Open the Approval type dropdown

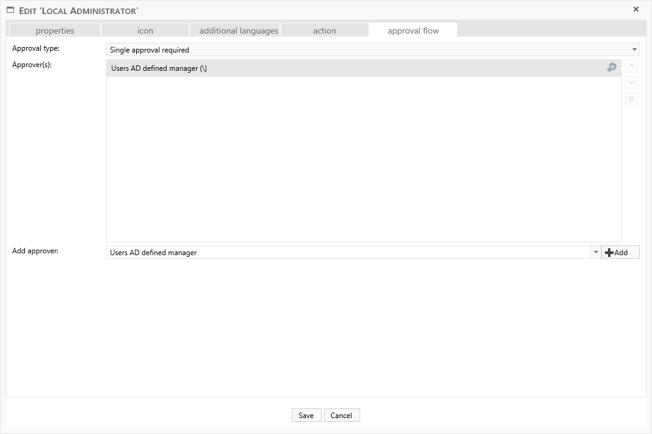(634, 50)
